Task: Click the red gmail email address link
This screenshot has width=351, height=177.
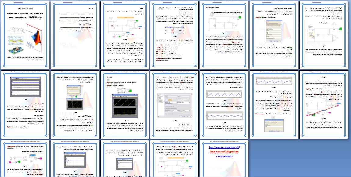Action: [x=224, y=151]
